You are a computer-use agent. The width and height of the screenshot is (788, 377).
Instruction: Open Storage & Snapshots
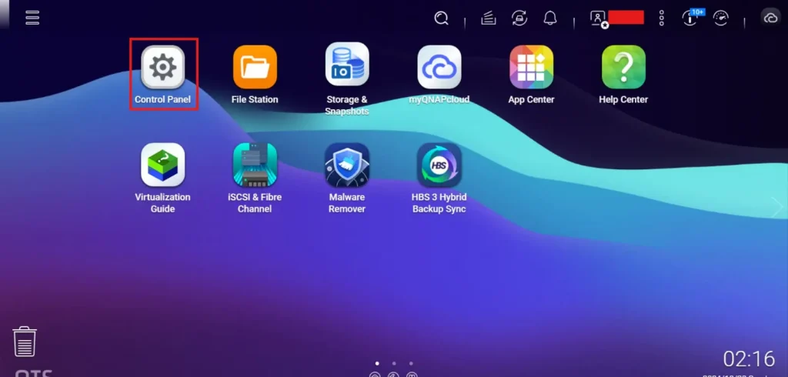point(347,65)
